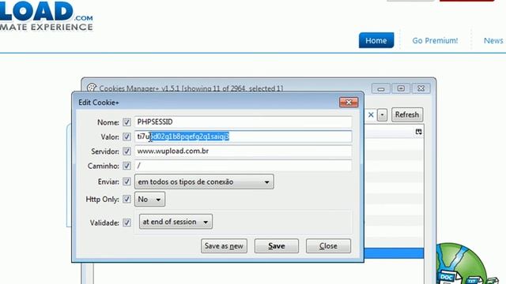Click the Save button

(277, 246)
